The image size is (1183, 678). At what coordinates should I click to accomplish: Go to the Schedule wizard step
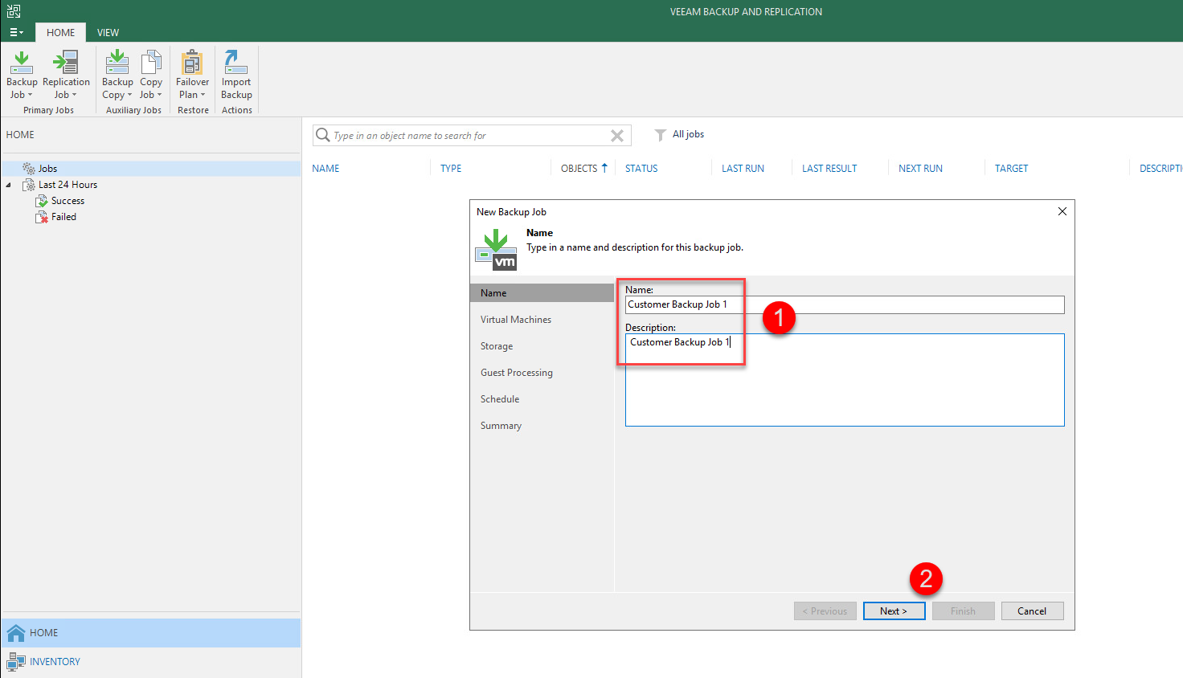click(x=500, y=399)
